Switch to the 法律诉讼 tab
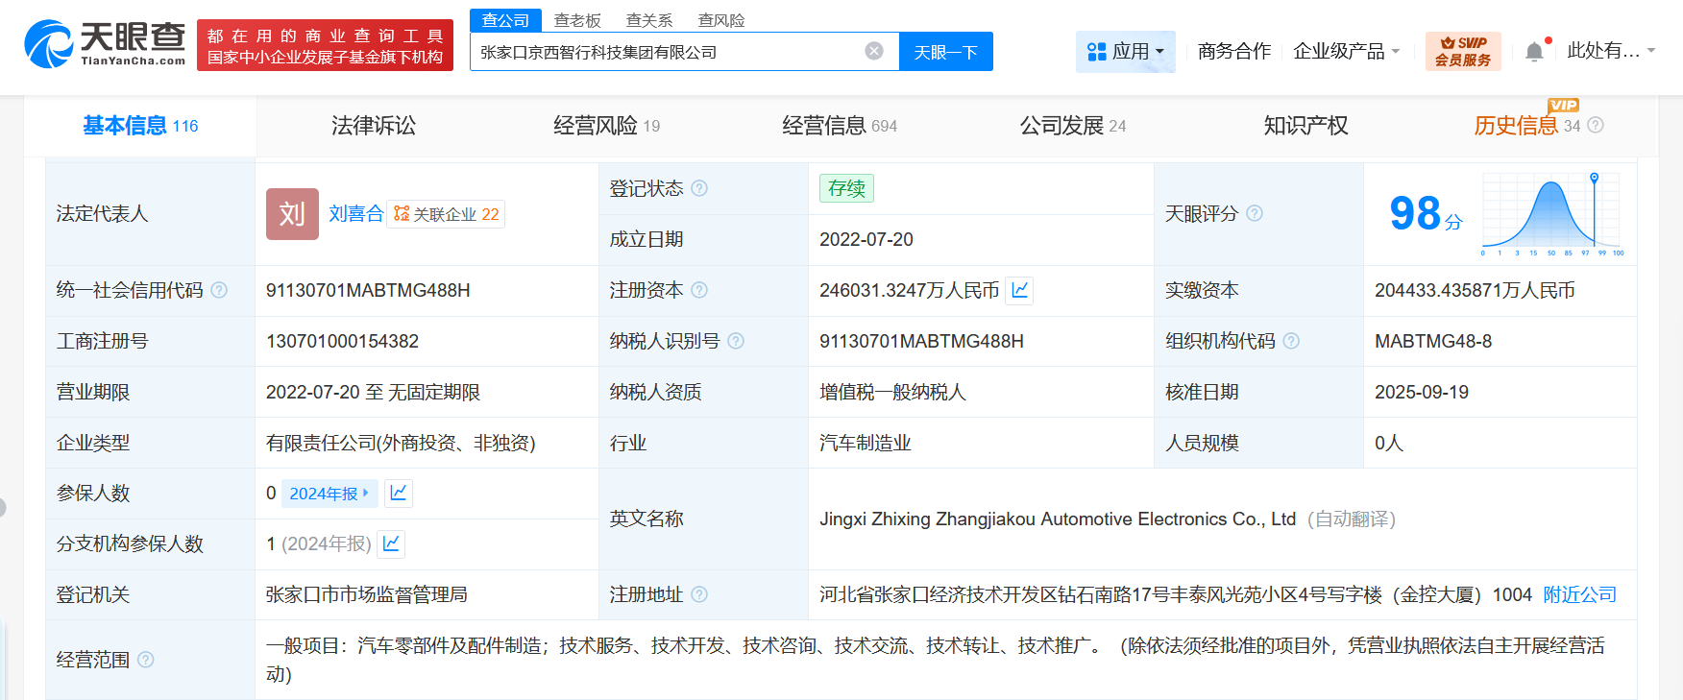 [373, 126]
